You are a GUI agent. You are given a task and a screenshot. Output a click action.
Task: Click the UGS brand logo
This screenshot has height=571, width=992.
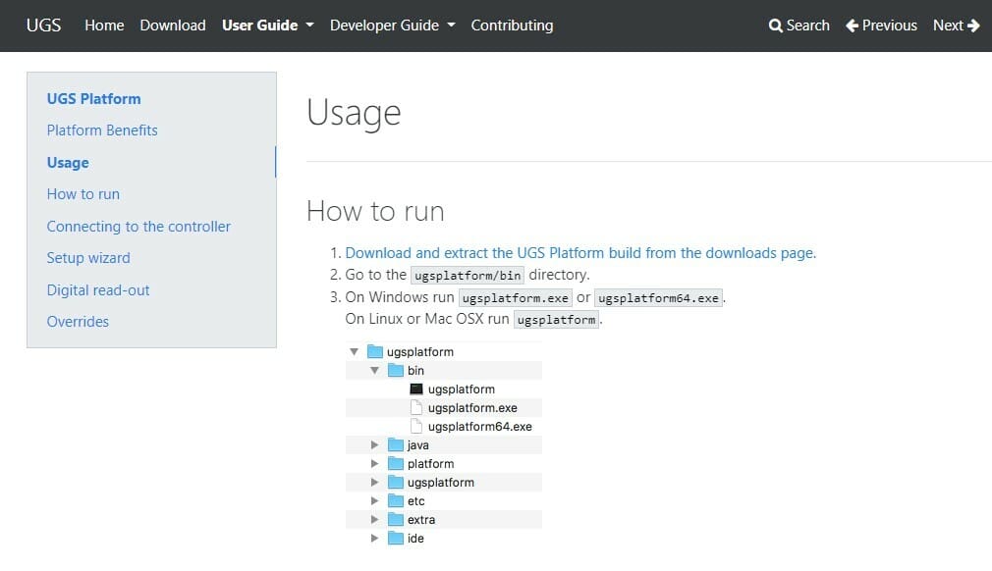coord(43,26)
